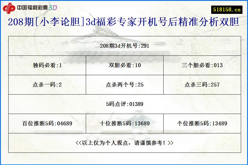Open the 三个胆必看:013 entry

point(201,65)
